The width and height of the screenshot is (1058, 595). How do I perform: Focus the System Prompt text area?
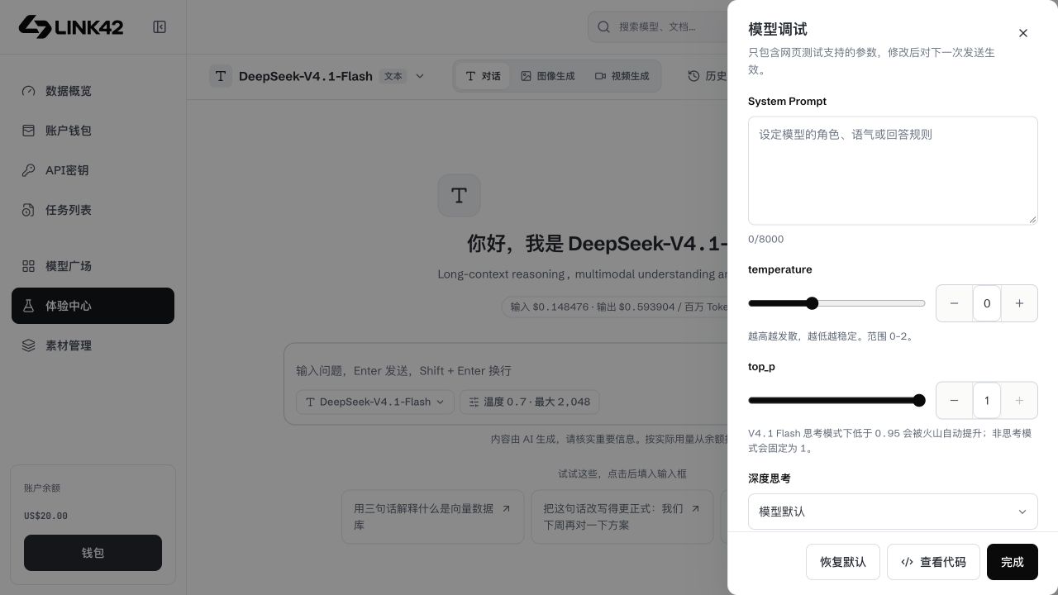point(893,170)
